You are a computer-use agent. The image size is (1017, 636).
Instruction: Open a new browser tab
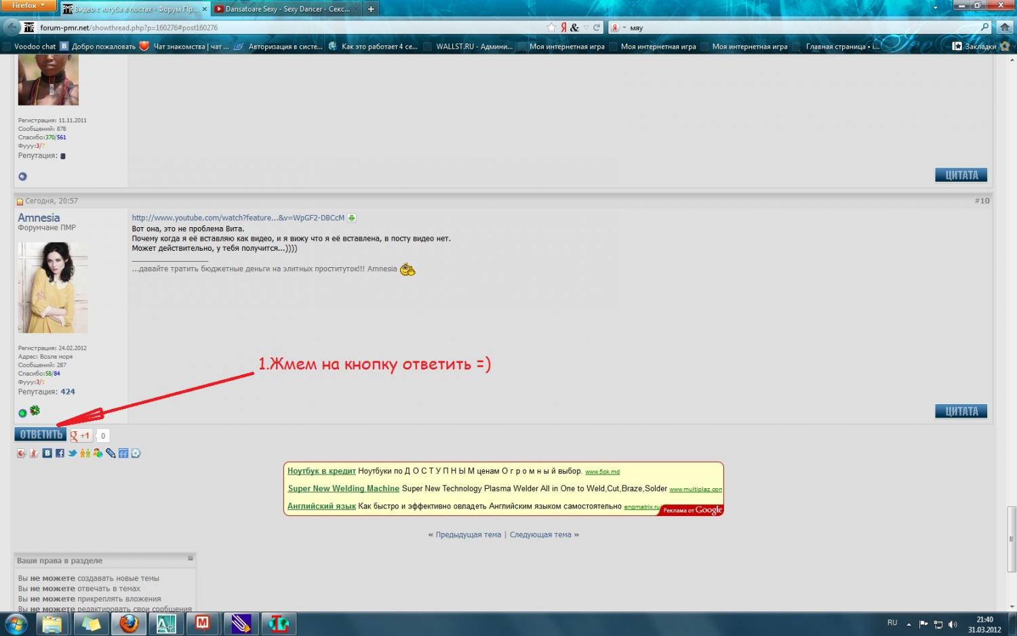coord(371,9)
